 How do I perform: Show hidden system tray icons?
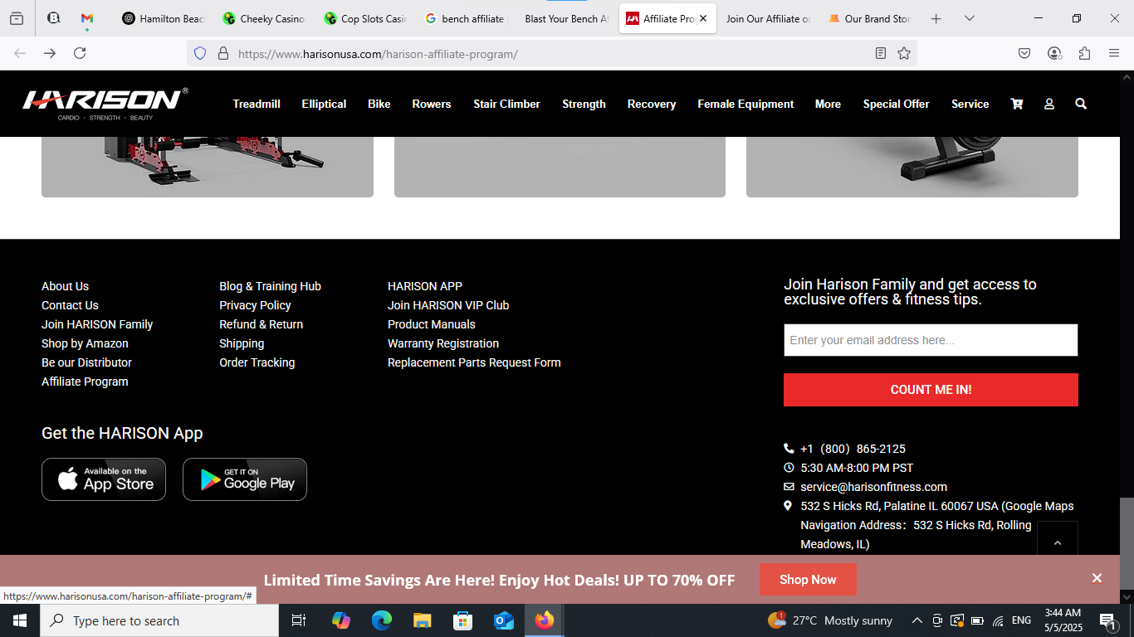pyautogui.click(x=916, y=620)
